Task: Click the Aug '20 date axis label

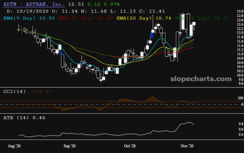Action: (15, 146)
